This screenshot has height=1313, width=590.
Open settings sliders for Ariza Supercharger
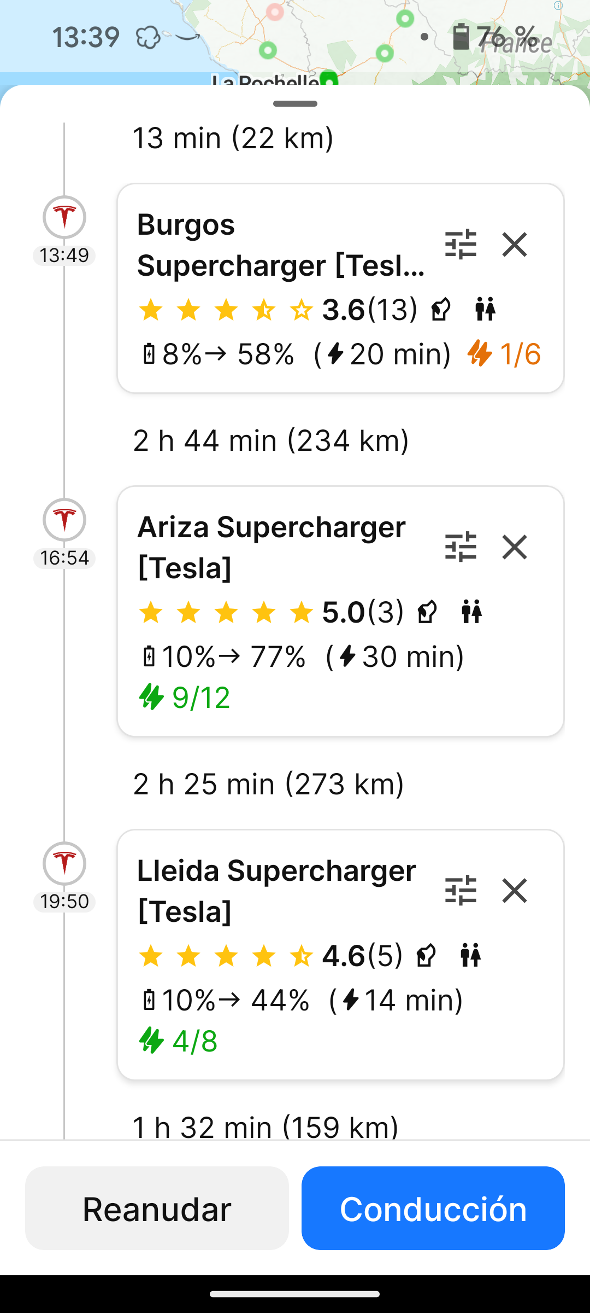[461, 547]
